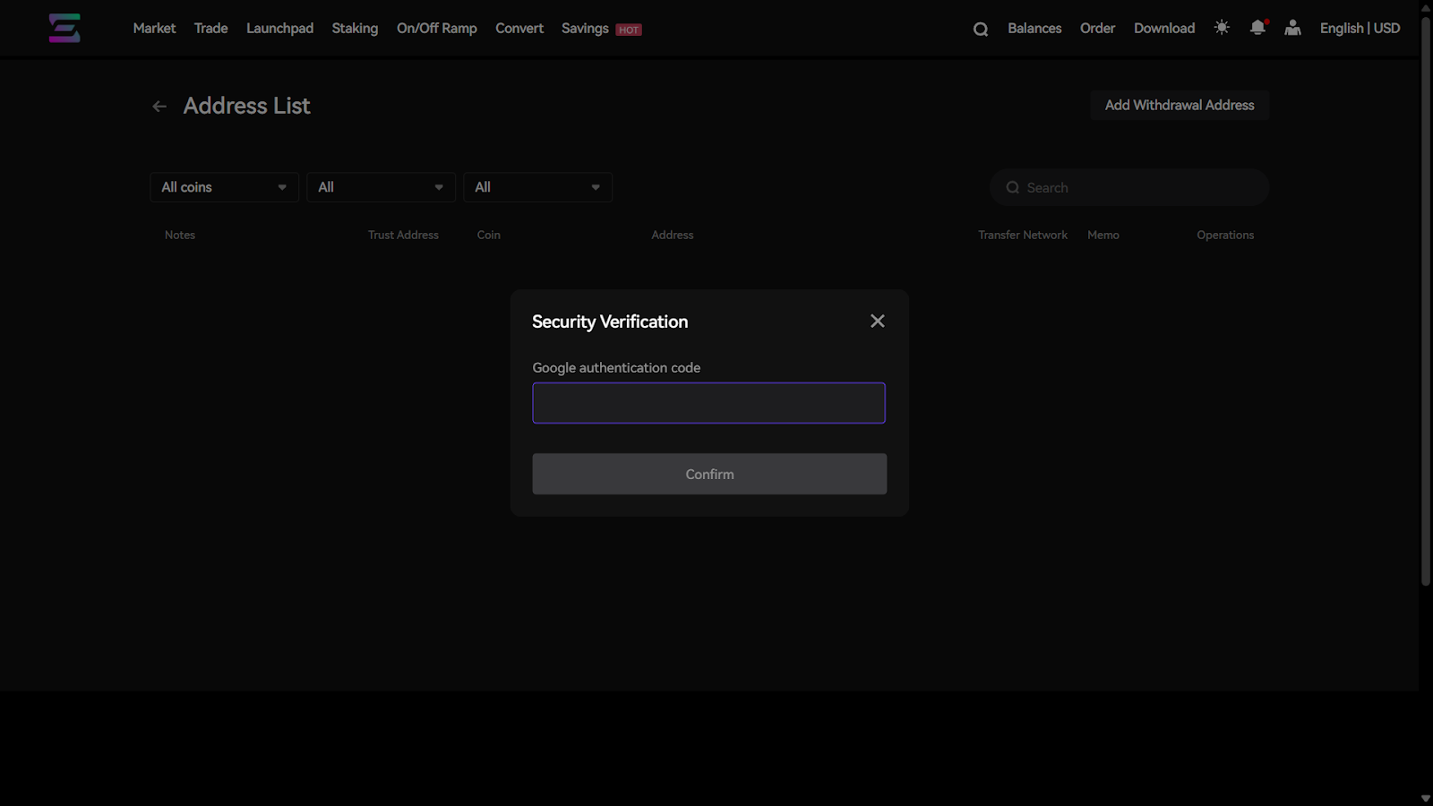
Task: Open the third All filter dropdown
Action: [x=537, y=187]
